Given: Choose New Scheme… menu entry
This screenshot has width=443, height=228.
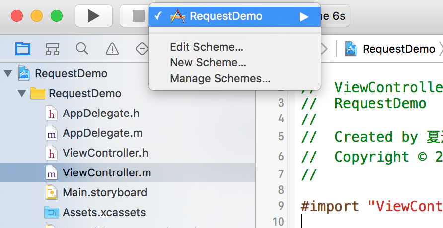Looking at the screenshot, I should [208, 63].
